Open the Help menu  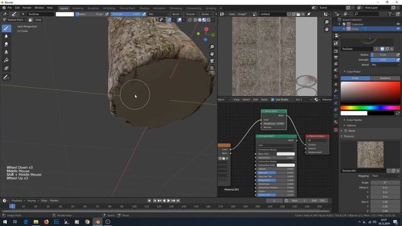tap(50, 8)
